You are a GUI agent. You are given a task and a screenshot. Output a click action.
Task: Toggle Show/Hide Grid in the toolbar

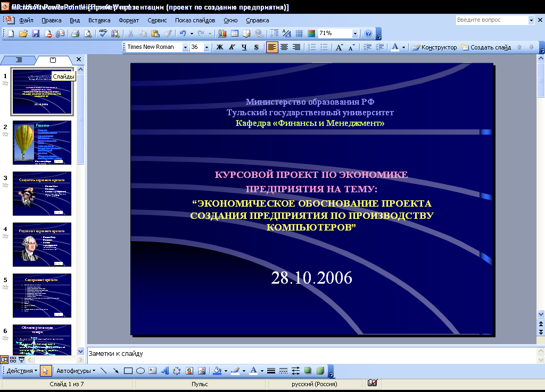coord(299,33)
